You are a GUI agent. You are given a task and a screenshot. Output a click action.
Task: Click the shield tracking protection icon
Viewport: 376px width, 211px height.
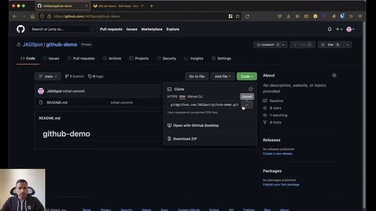coord(42,16)
